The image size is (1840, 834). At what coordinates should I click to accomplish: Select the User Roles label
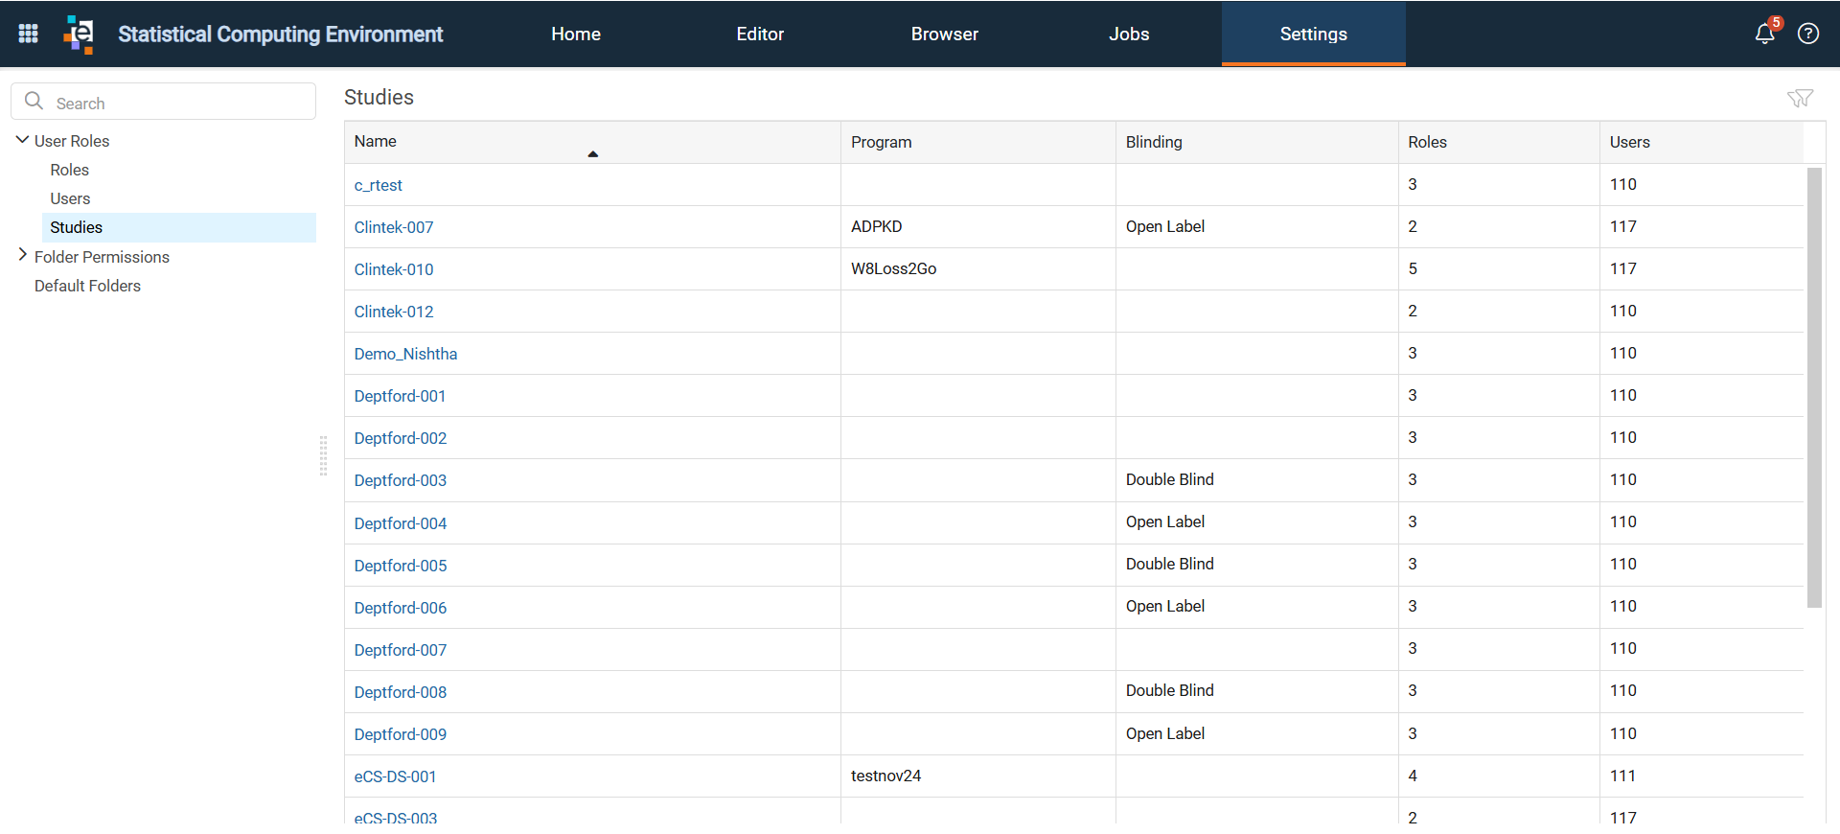pos(72,141)
